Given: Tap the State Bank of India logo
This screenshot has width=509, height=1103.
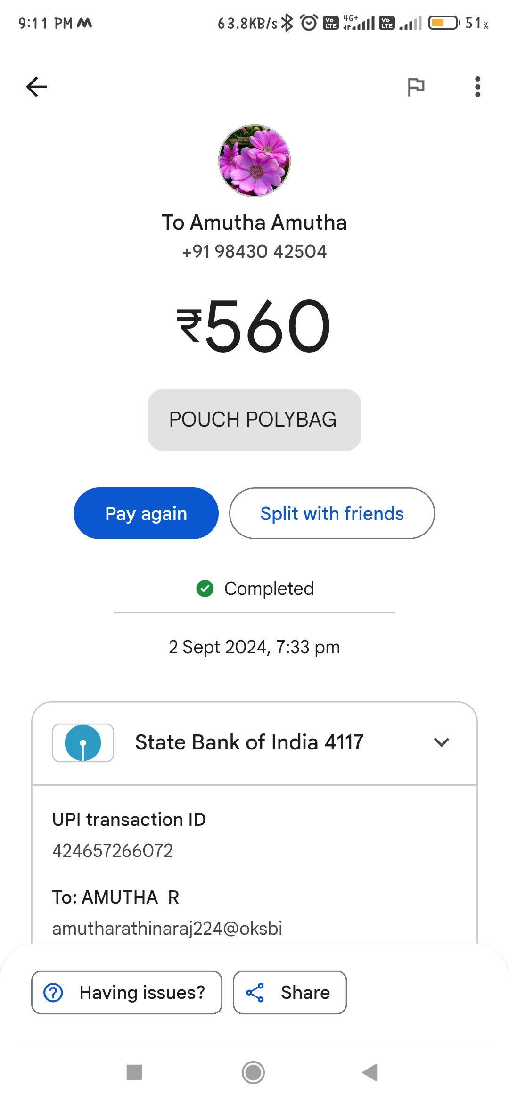Looking at the screenshot, I should [x=83, y=743].
